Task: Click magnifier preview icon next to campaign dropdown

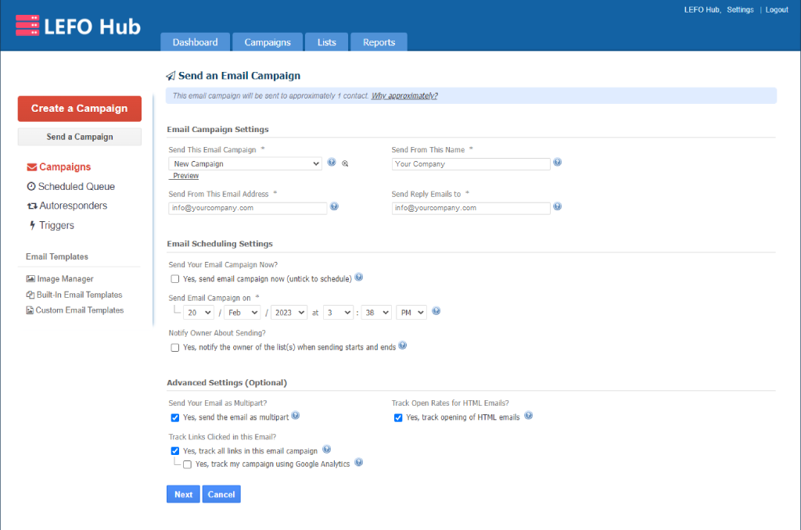Action: [x=345, y=163]
